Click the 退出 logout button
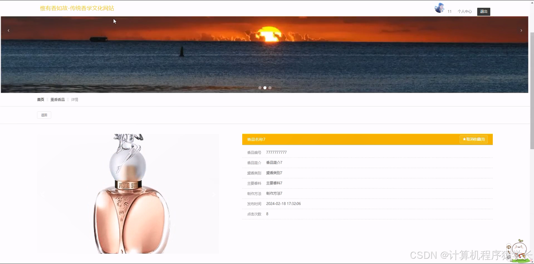This screenshot has height=264, width=534. pyautogui.click(x=484, y=11)
